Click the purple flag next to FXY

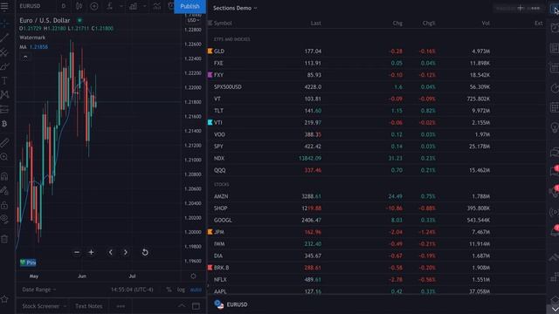coord(210,75)
